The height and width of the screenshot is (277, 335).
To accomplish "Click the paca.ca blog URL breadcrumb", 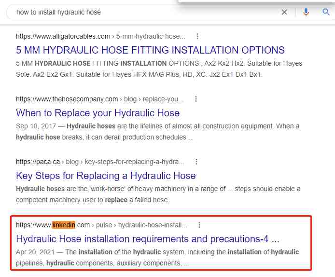I will 100,162.
